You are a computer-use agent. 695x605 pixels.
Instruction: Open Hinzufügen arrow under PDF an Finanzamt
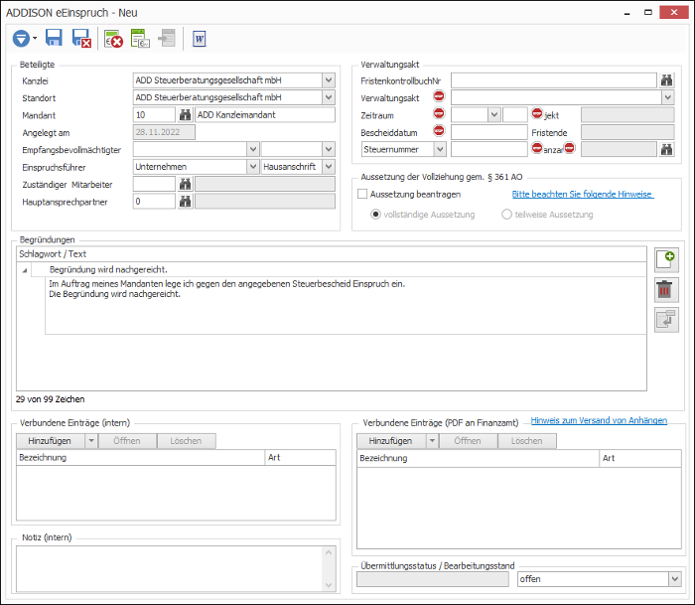pos(432,441)
